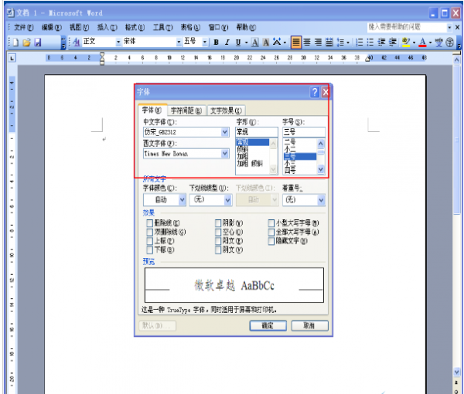This screenshot has height=394, width=464.
Task: Check the 阴影 shadow effect box
Action: click(218, 222)
